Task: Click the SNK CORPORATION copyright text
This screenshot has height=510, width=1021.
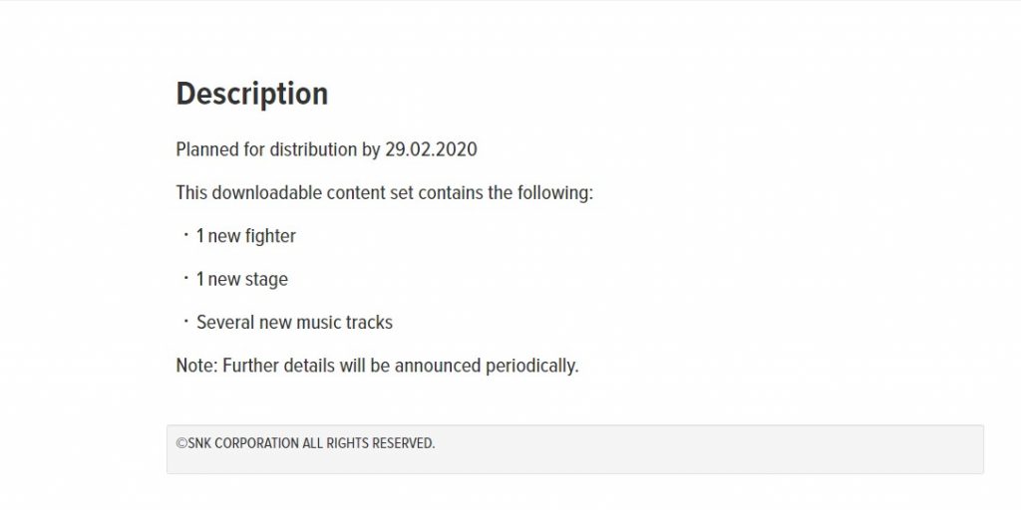Action: tap(305, 443)
